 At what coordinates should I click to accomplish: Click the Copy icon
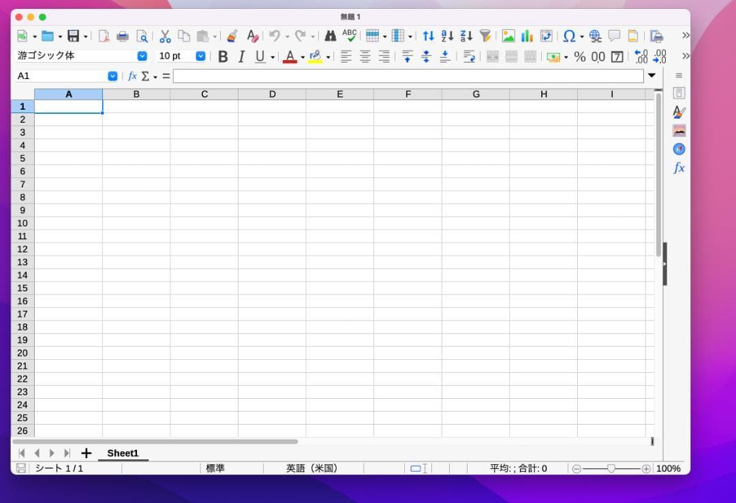[x=184, y=35]
